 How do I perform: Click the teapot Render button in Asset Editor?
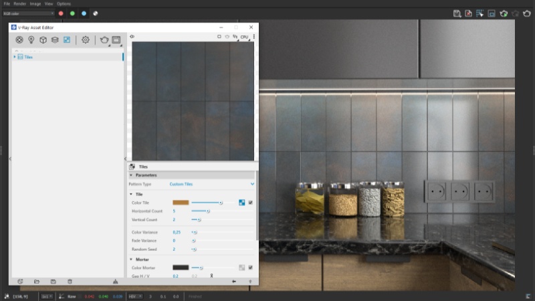point(104,40)
